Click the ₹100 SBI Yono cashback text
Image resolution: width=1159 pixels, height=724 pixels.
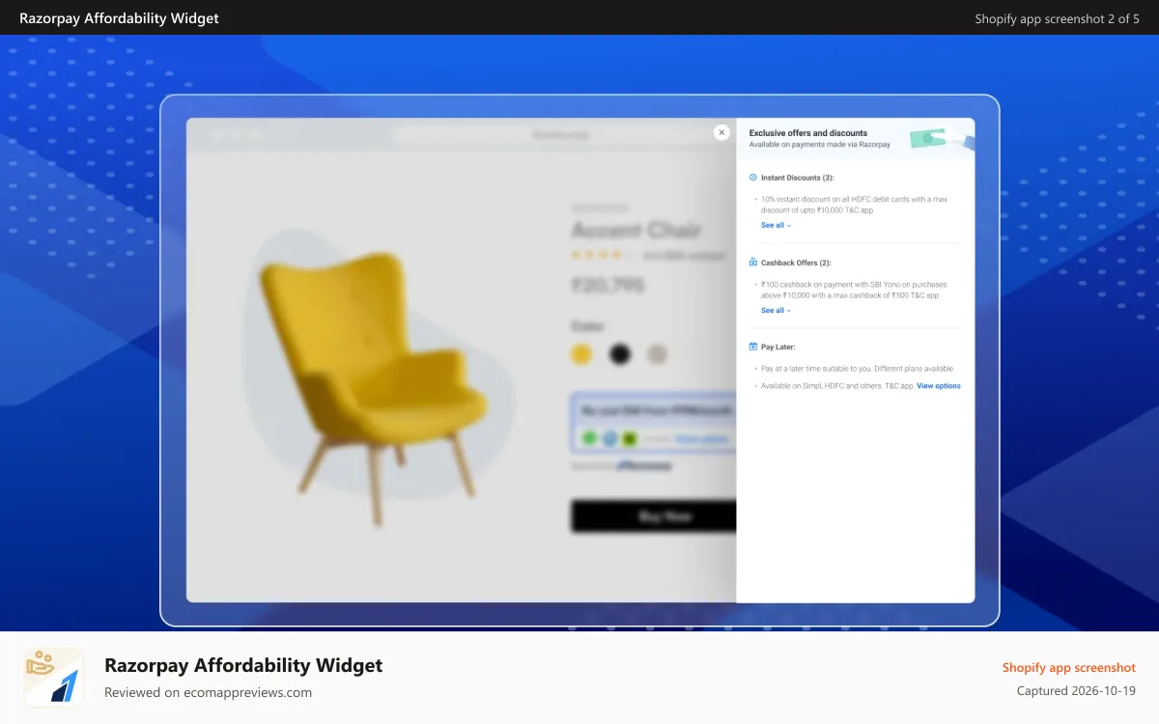[854, 290]
